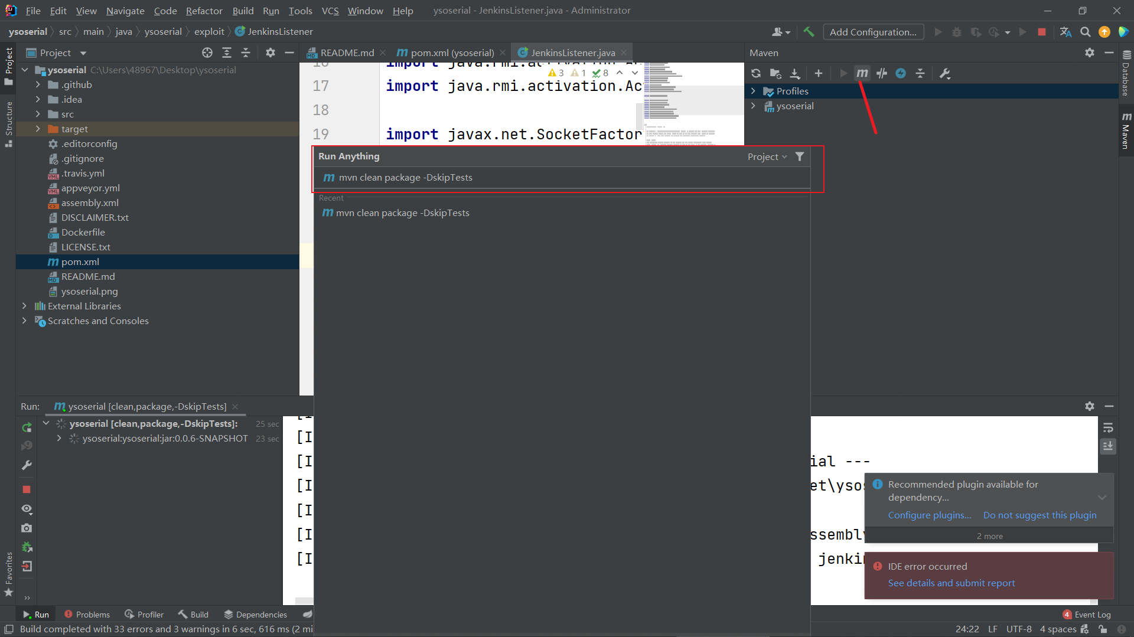Click the Maven Execute Goal icon

tap(862, 73)
